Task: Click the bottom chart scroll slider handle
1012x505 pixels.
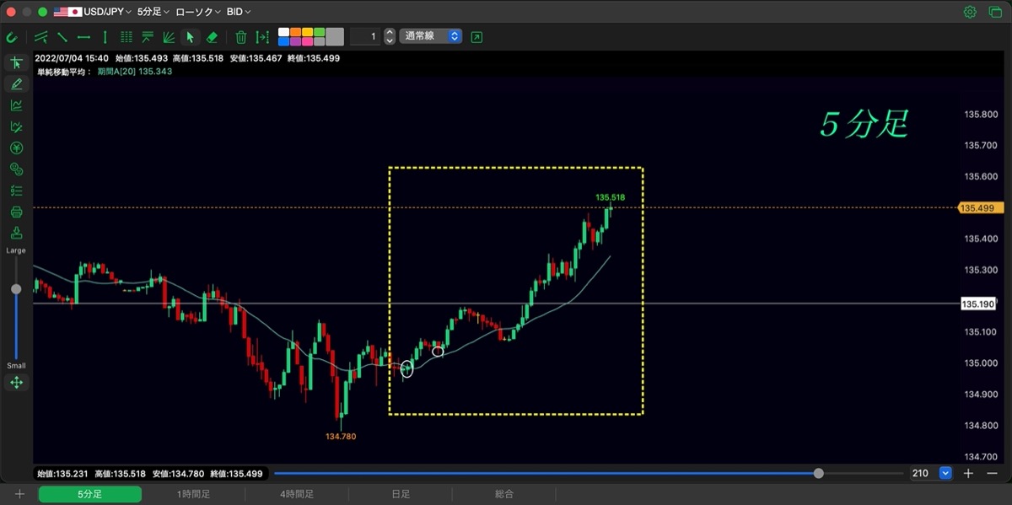Action: [818, 474]
